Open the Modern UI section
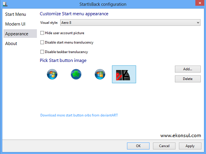206x154 pixels. 15,24
